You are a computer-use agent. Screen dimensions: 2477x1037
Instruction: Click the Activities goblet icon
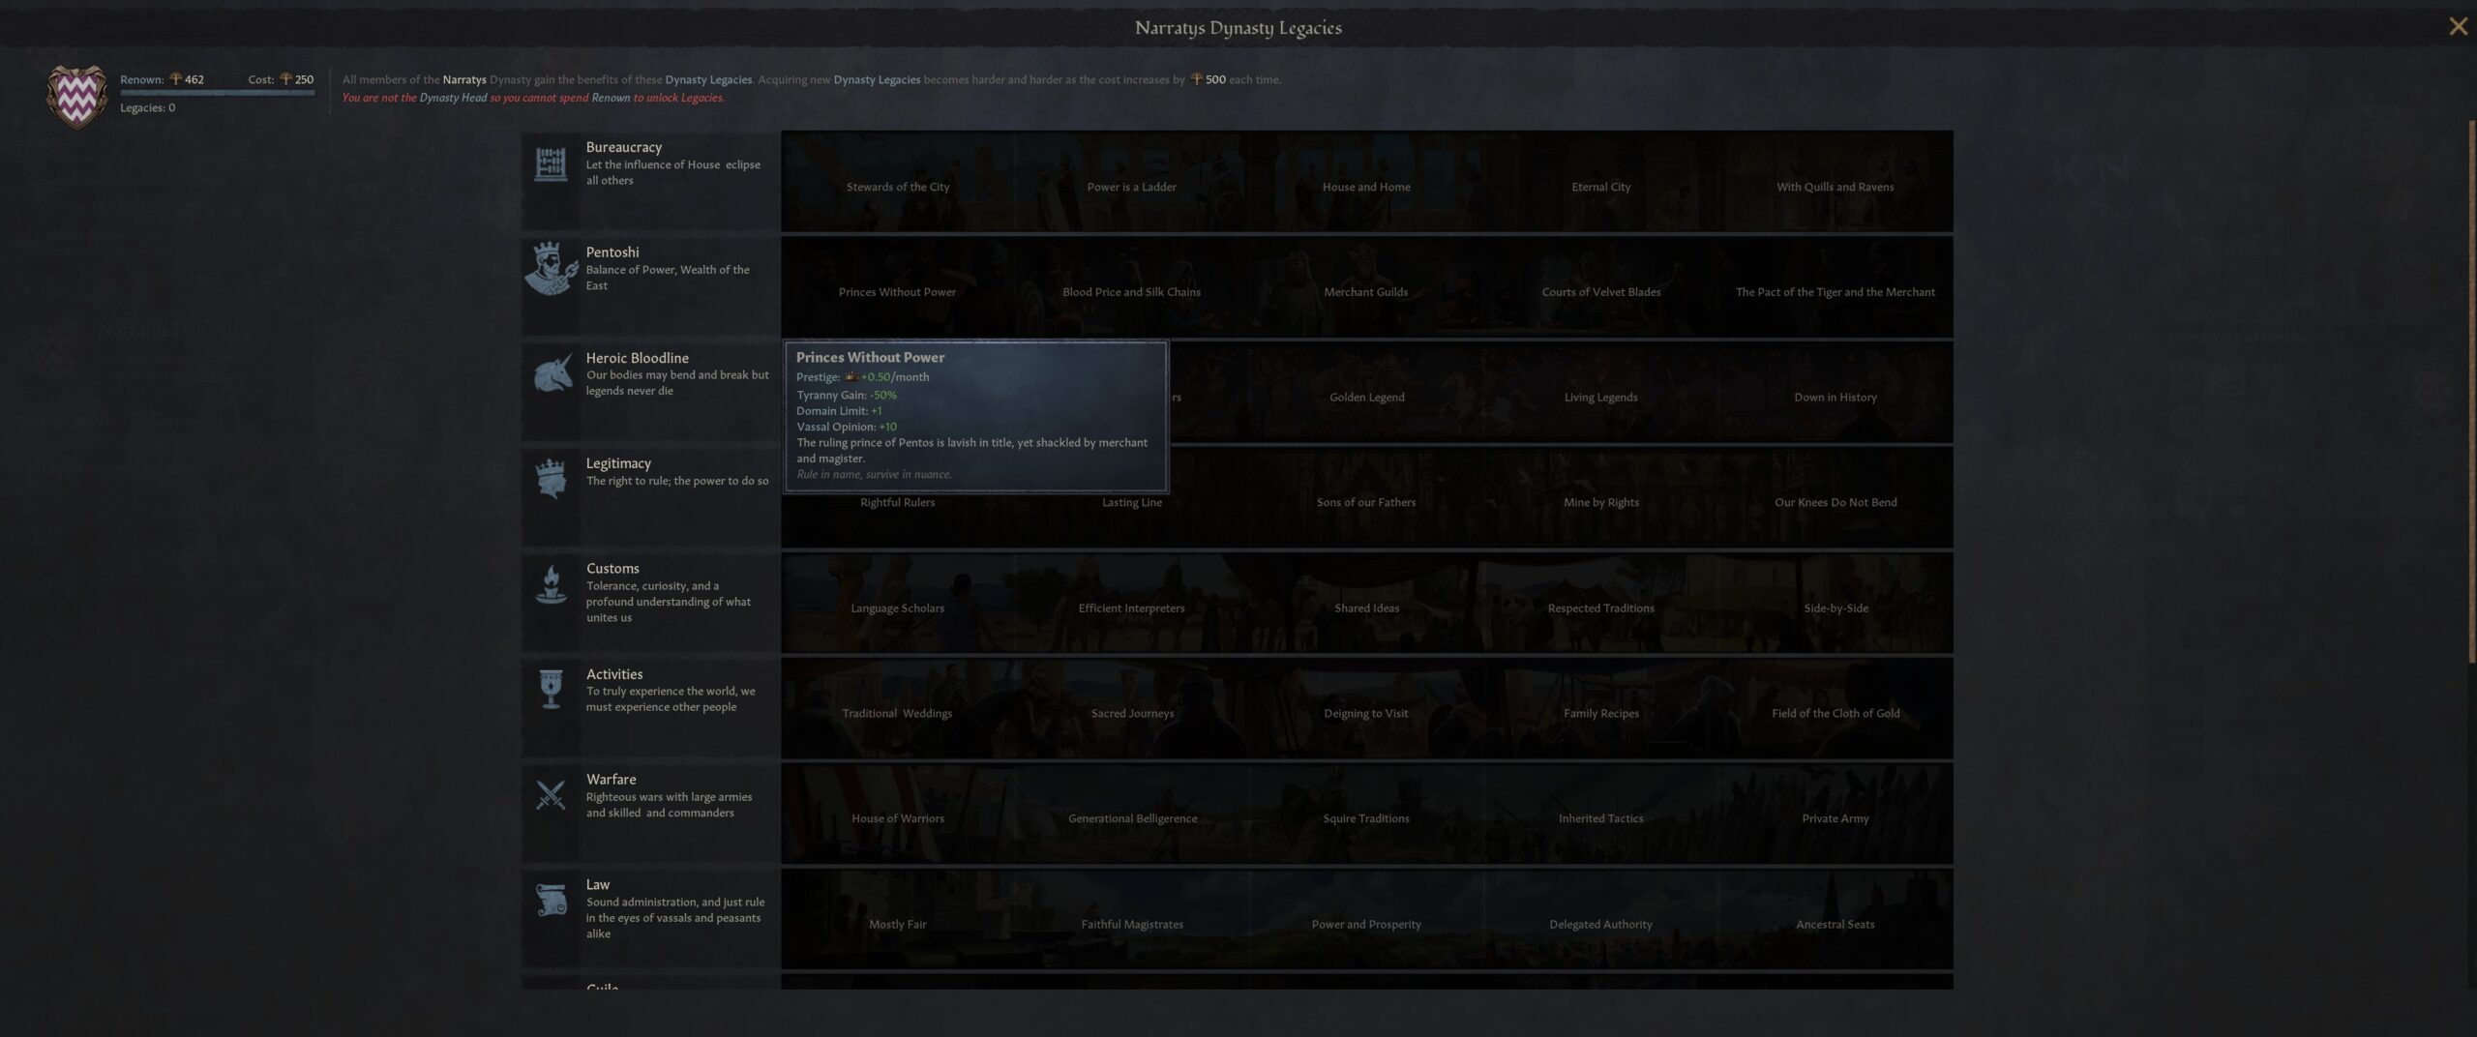coord(551,690)
